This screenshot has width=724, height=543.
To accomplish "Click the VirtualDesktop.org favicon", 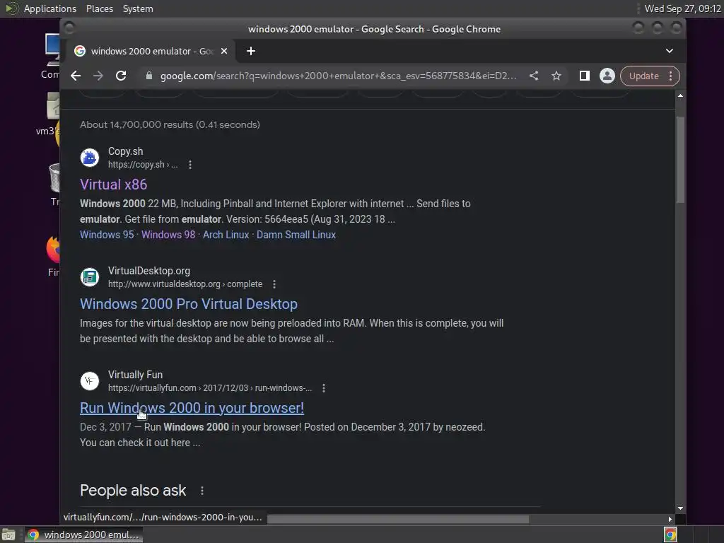I will coord(90,277).
